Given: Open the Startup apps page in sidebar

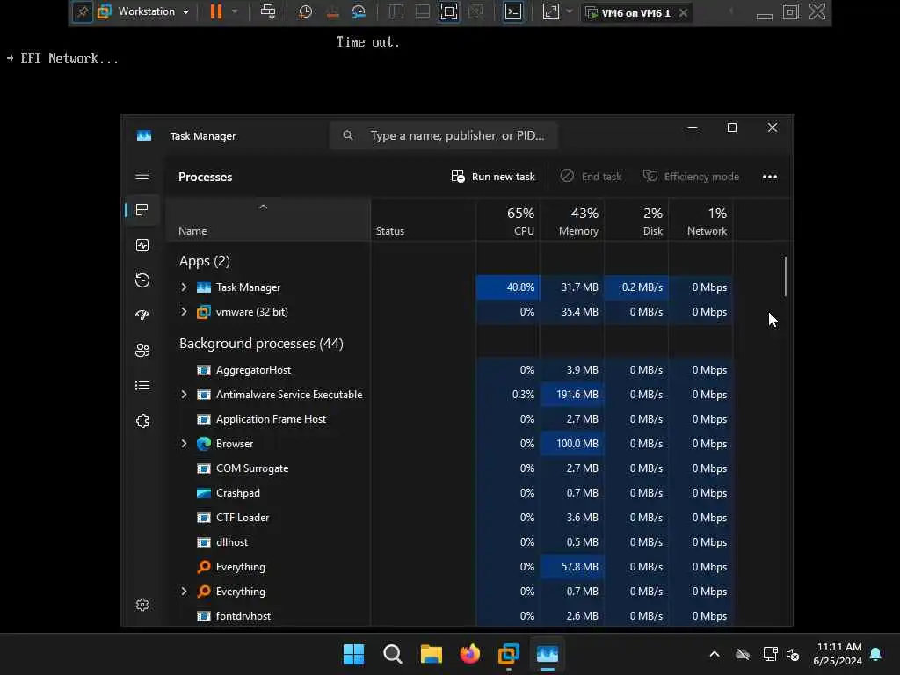Looking at the screenshot, I should coord(142,316).
